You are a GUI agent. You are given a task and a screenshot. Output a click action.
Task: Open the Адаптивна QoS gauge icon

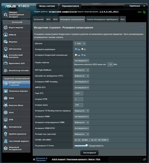[5, 63]
